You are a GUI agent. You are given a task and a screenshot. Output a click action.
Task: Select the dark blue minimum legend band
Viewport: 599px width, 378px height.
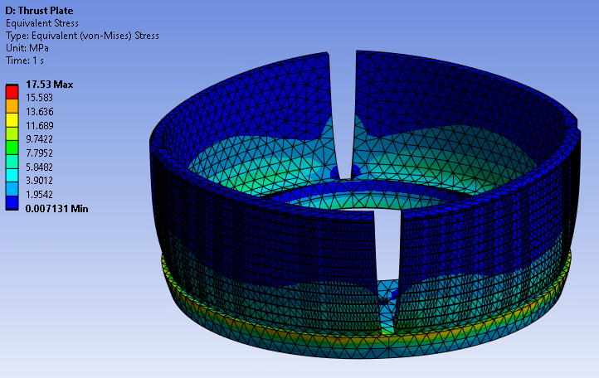coord(12,203)
